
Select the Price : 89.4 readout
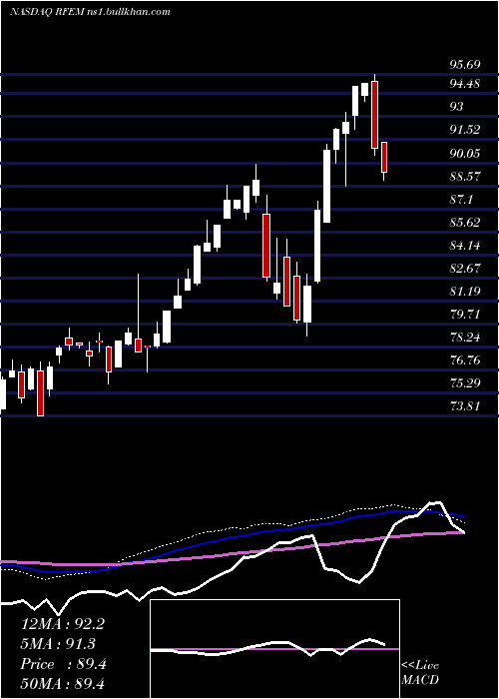[63, 664]
